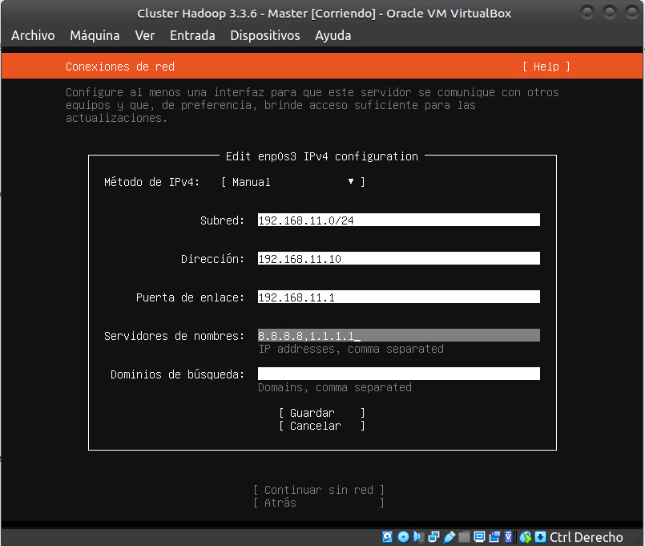Open the USB devices status icon
The width and height of the screenshot is (645, 546).
coord(449,537)
